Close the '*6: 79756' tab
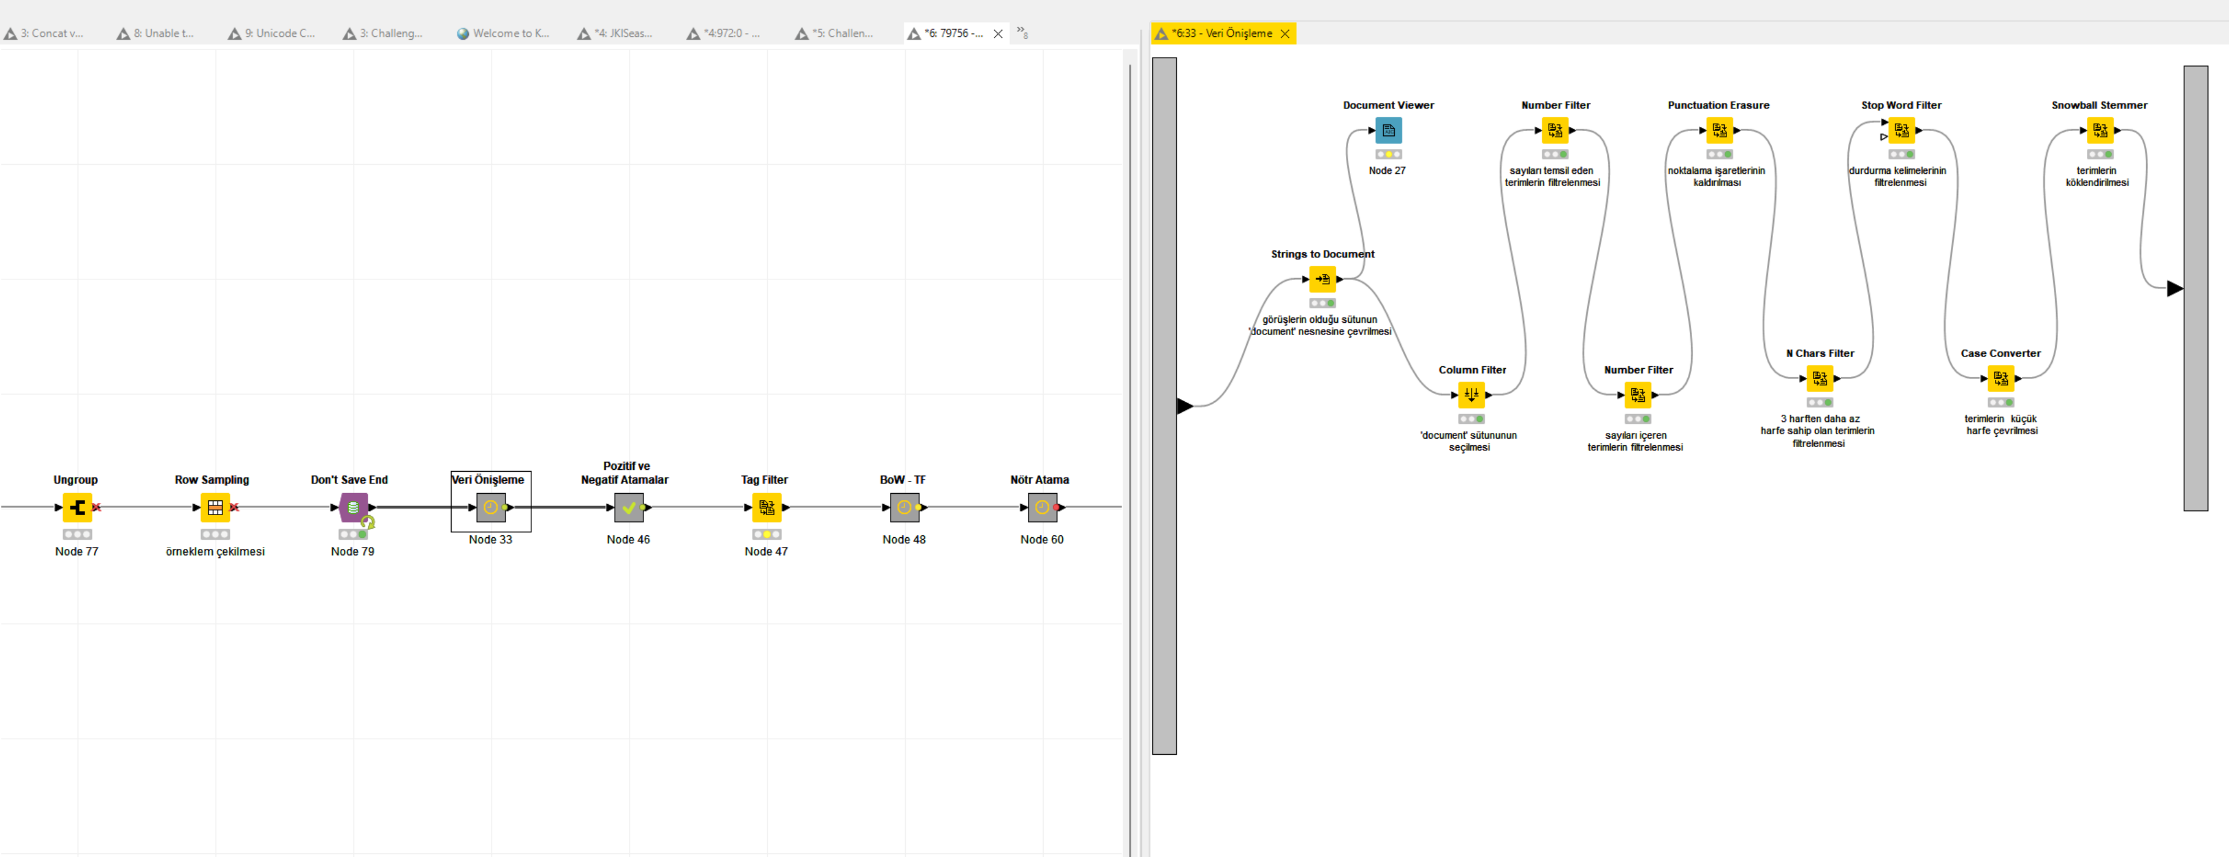Screen dimensions: 2229x857 pos(998,34)
